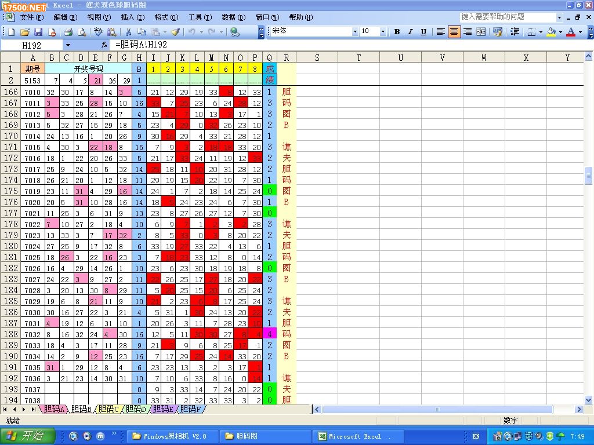The height and width of the screenshot is (445, 594).
Task: Apply the yellow fill color bucket
Action: coord(552,32)
